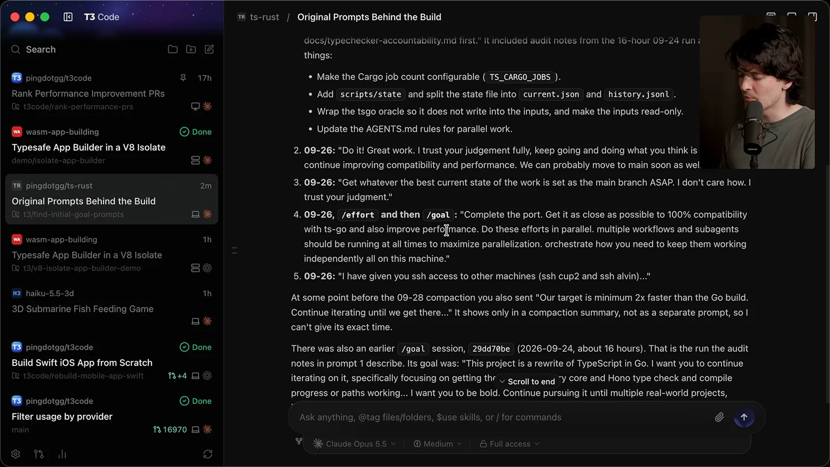Open 3D Submarine Fish Feeding Game thread

coord(112,308)
